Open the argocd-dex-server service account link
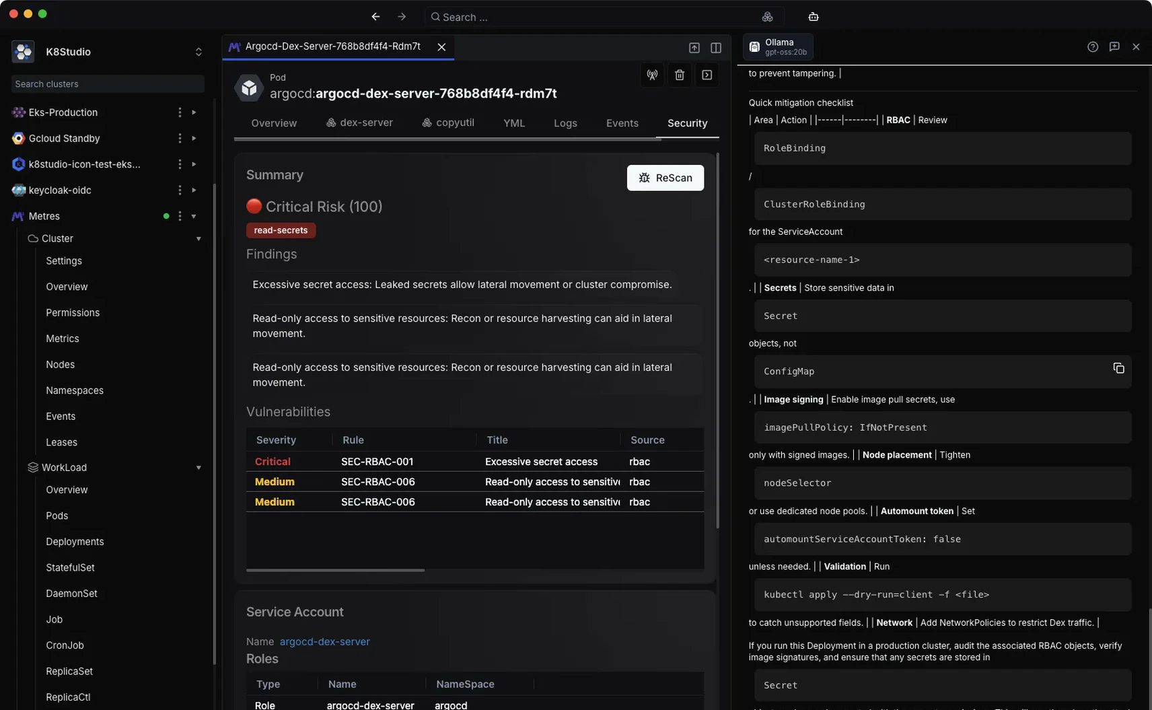Screen dimensions: 1152x710 [325, 641]
